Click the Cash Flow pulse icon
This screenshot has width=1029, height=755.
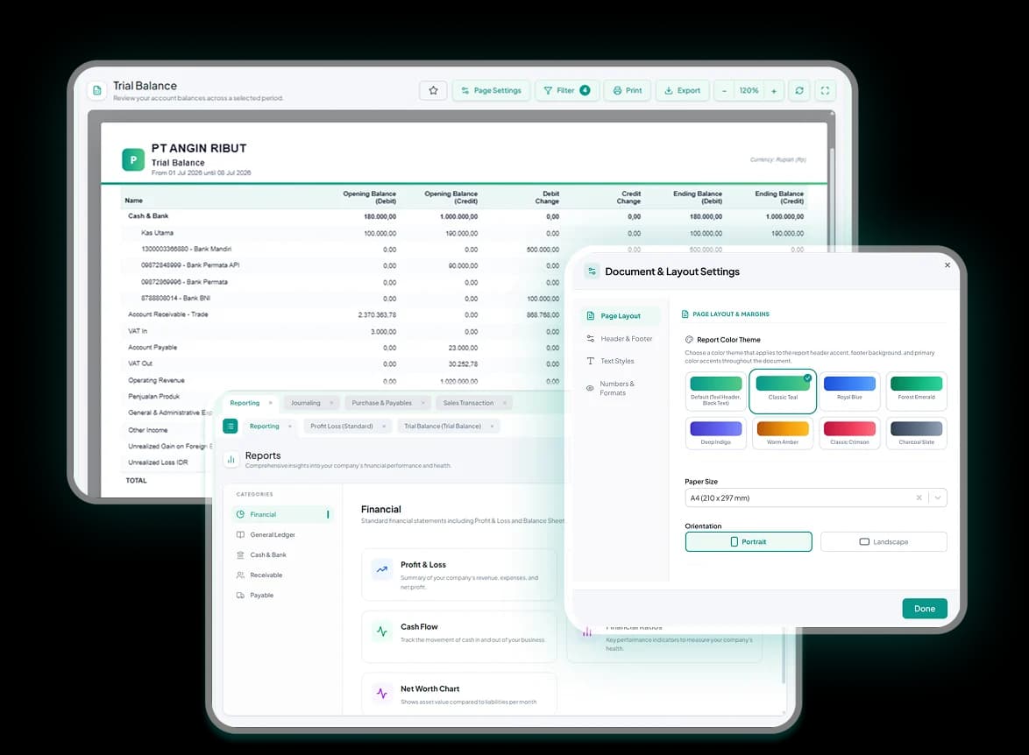pos(382,632)
